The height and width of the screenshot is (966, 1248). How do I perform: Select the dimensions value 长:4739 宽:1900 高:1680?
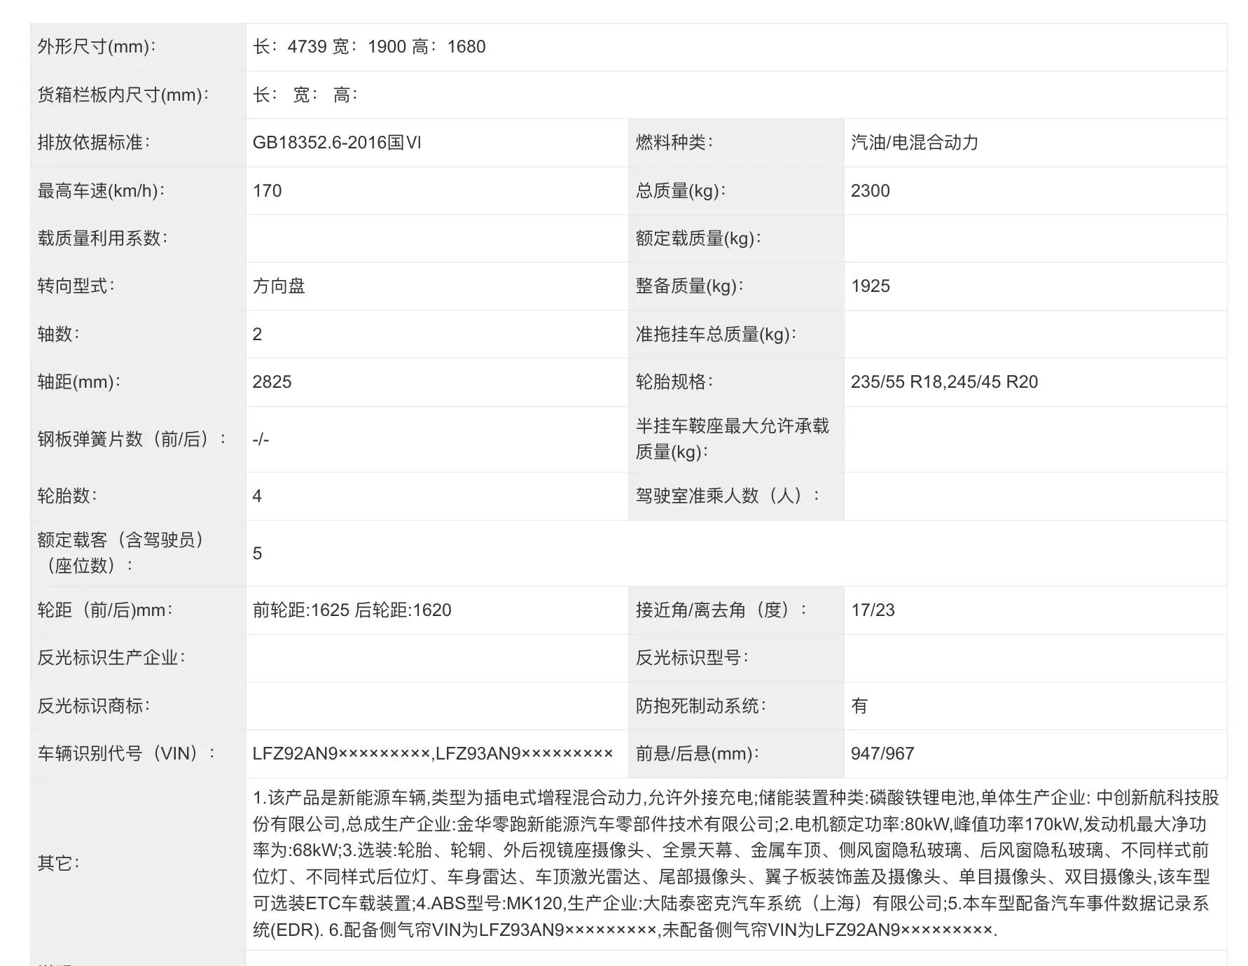[x=369, y=47]
